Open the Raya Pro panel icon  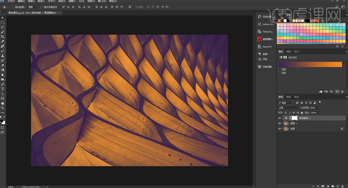click(x=260, y=46)
